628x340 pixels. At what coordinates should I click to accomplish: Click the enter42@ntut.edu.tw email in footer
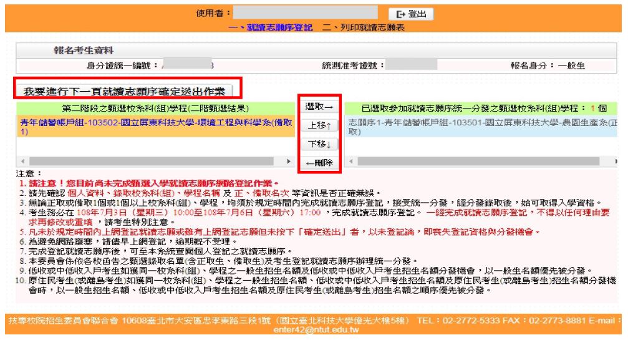pos(316,330)
